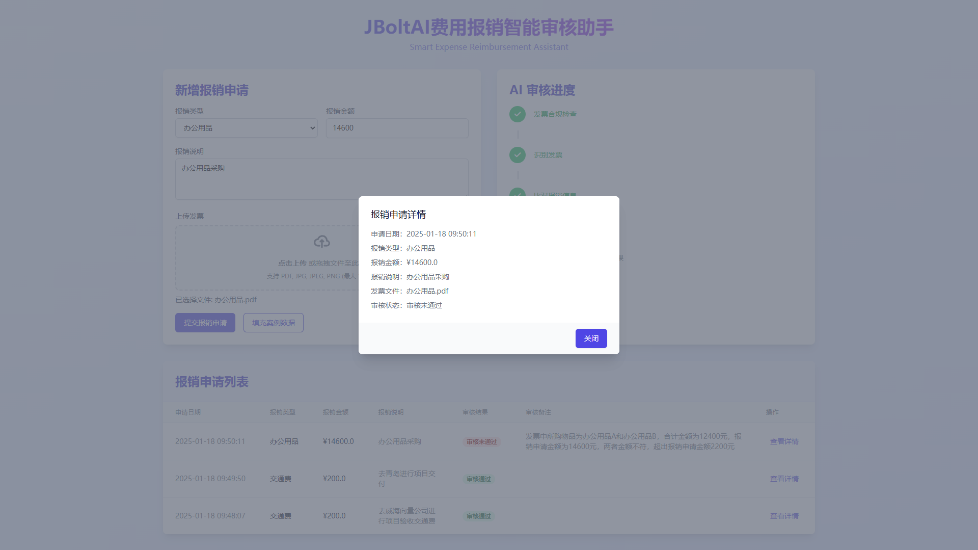
Task: Click the 操作 column header
Action: click(772, 412)
